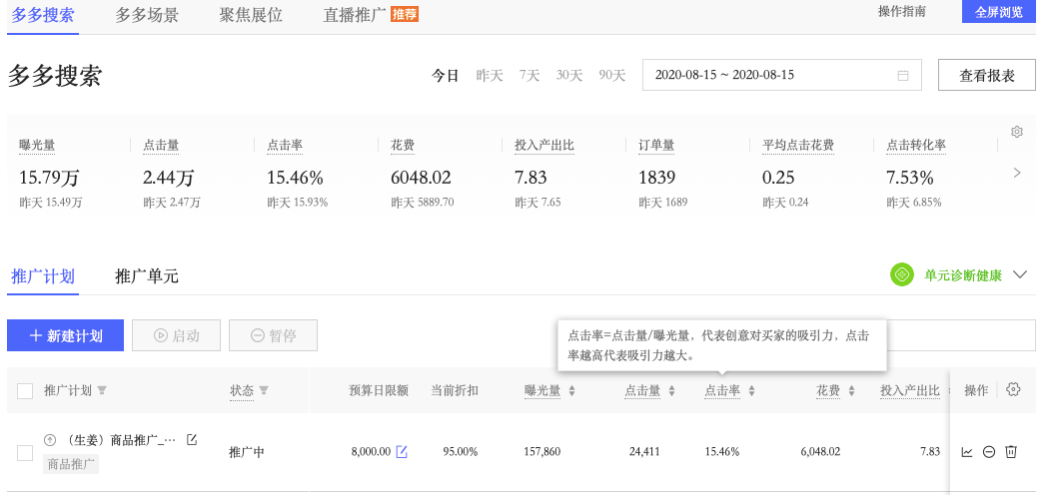
Task: Switch to 多多搜索 tab
Action: tap(43, 15)
